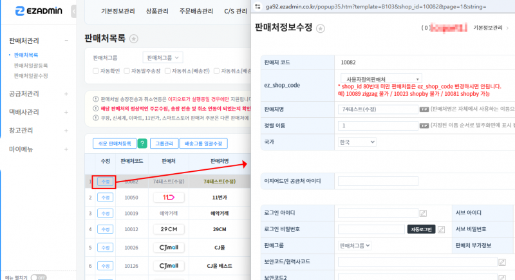This screenshot has height=280, width=515.
Task: Click 수정 button for CJ몰 row
Action: point(105,248)
